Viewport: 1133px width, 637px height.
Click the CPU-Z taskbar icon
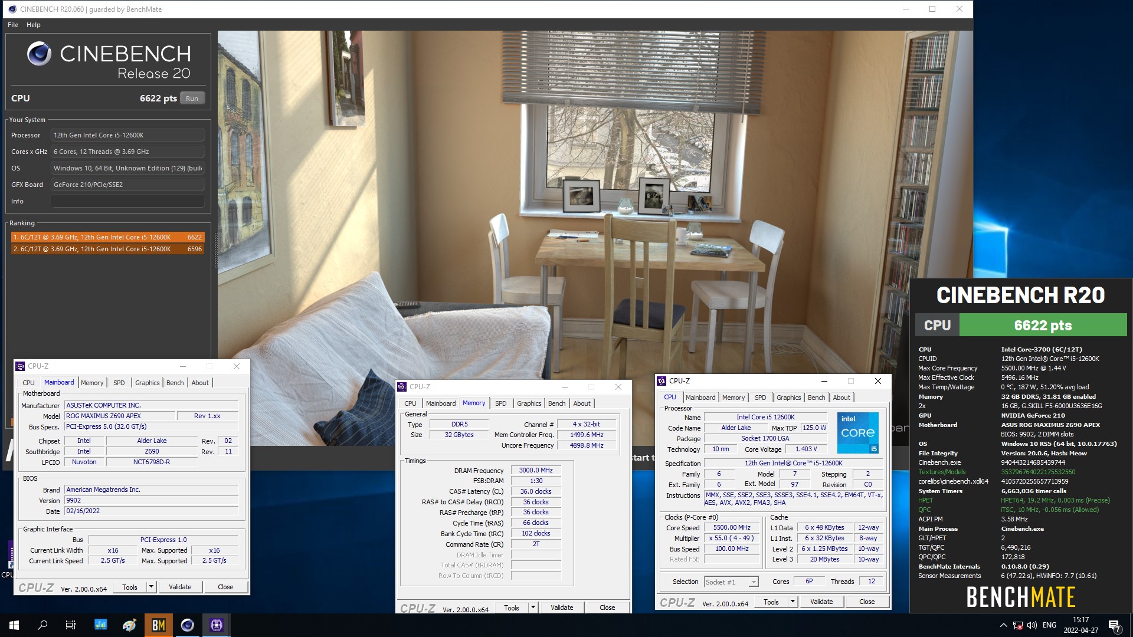click(216, 625)
